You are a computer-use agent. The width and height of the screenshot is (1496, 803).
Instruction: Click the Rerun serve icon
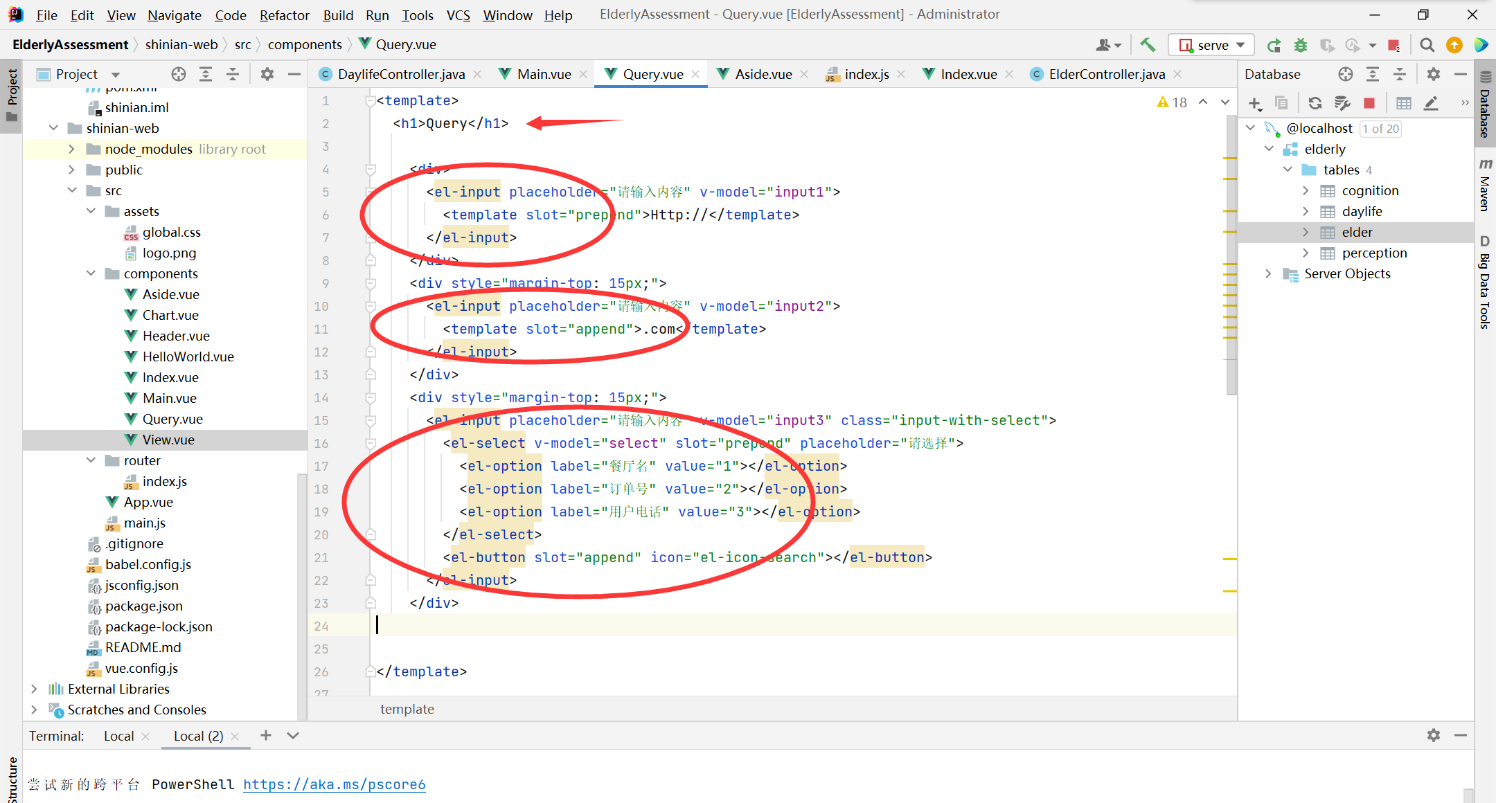coord(1274,45)
